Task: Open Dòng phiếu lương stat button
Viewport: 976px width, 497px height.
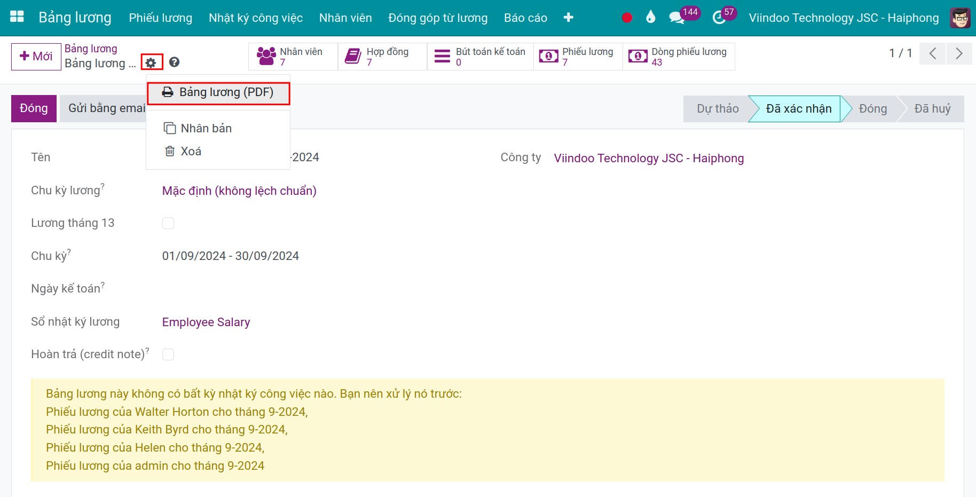Action: pyautogui.click(x=679, y=57)
